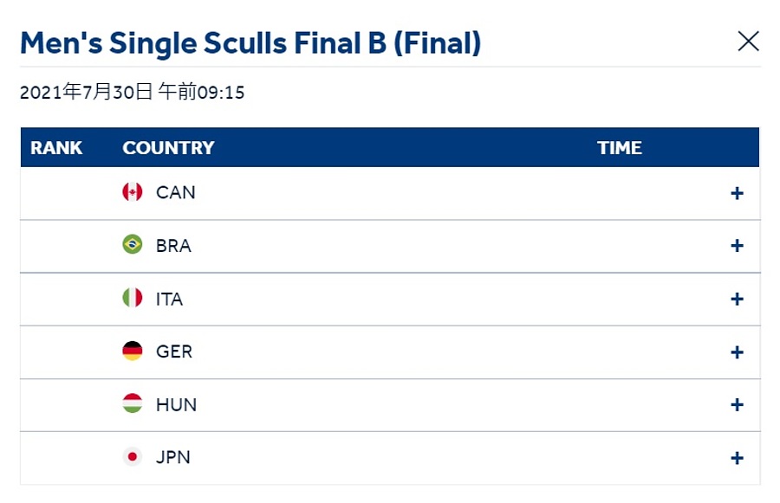Expand the CAN row details
Viewport: 780px width, 503px height.
tap(737, 193)
